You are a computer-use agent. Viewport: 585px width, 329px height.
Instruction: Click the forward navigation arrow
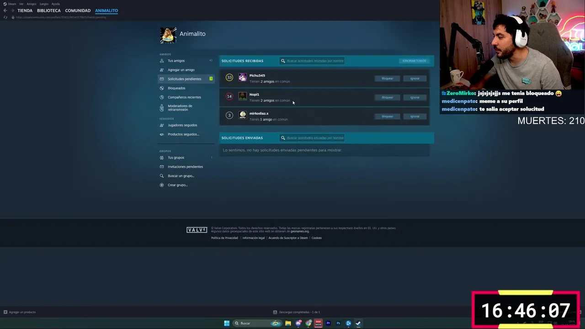(x=12, y=11)
